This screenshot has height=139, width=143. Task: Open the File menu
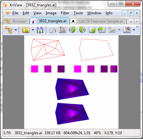(15, 13)
